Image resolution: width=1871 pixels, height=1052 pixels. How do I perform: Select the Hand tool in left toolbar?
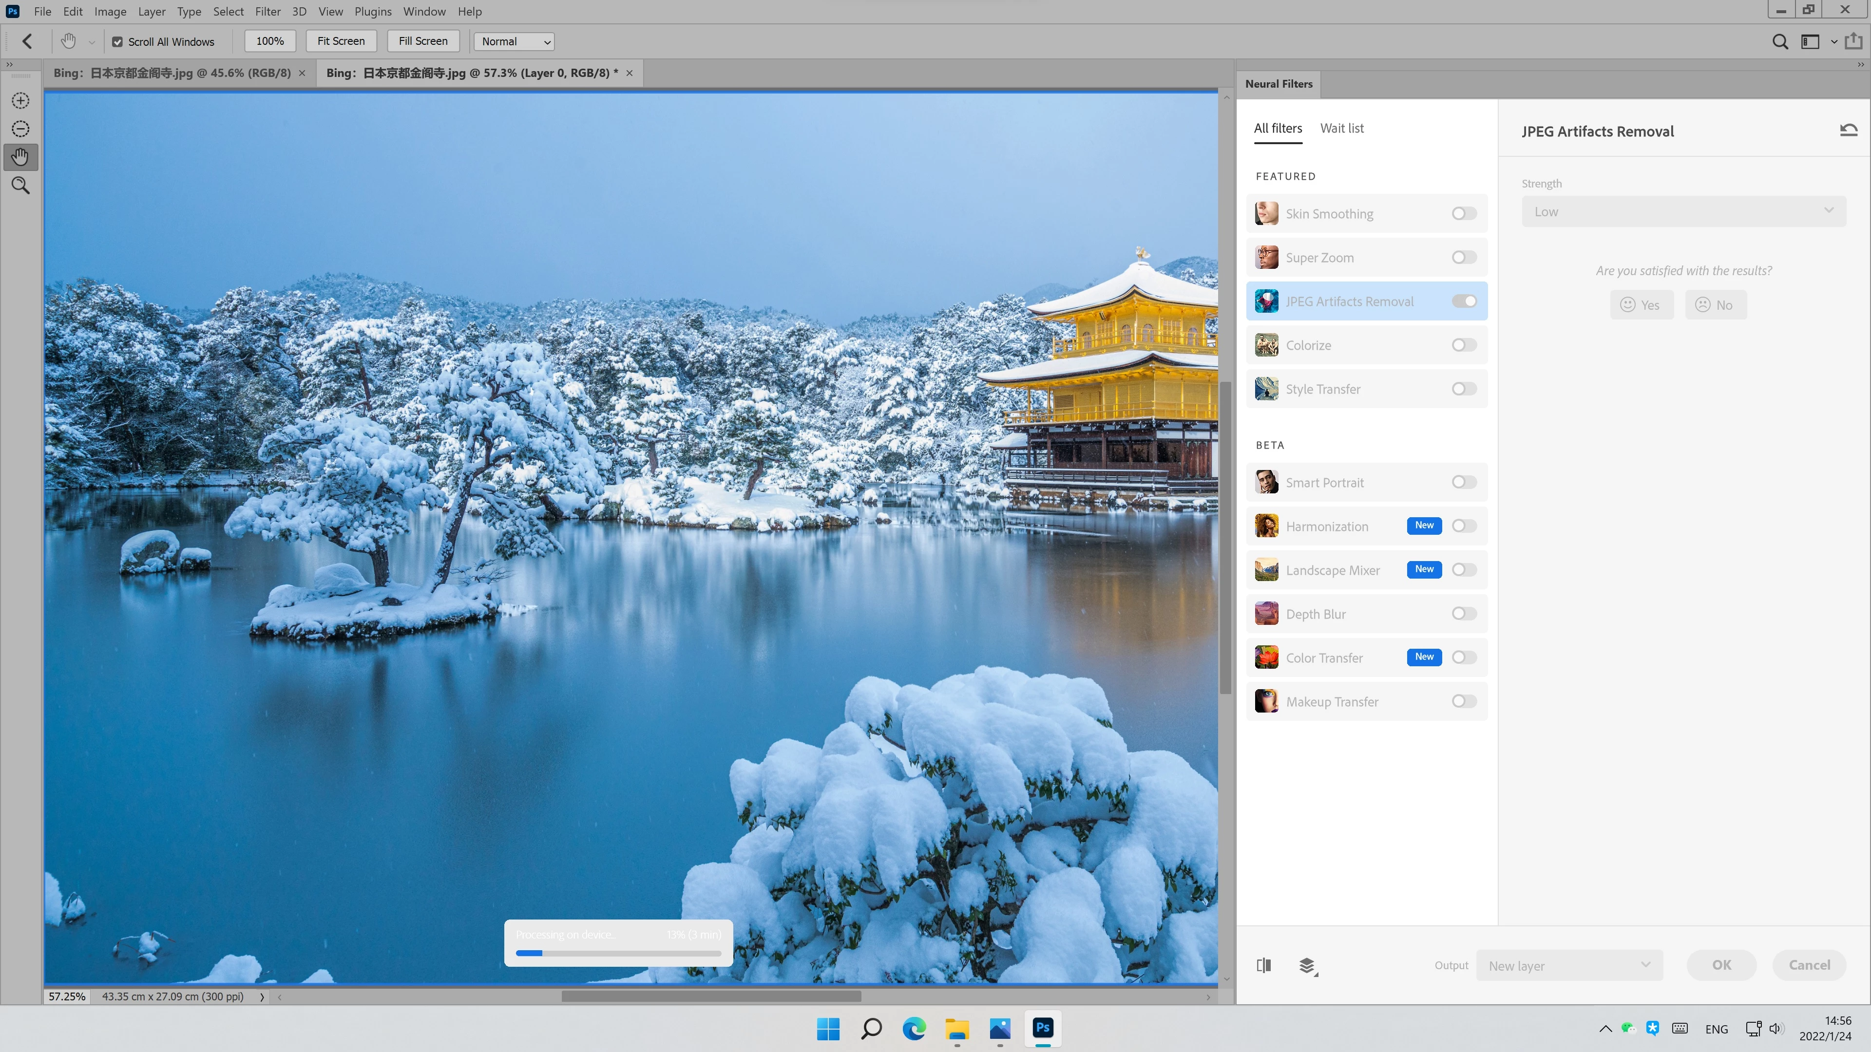click(x=20, y=157)
